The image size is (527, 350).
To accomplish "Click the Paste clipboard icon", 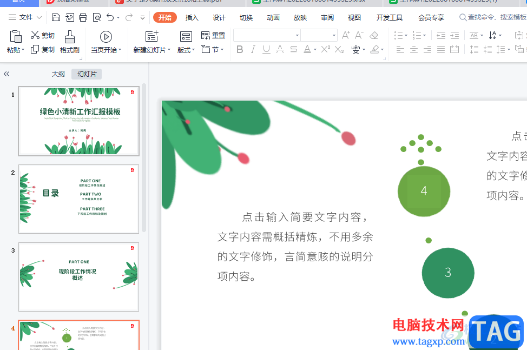I will point(16,37).
